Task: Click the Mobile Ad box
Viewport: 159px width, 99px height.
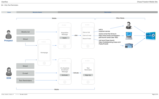Action: pos(25,32)
